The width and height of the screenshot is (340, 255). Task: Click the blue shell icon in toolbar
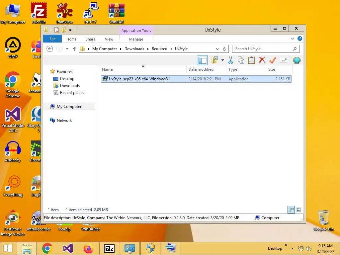pyautogui.click(x=297, y=60)
